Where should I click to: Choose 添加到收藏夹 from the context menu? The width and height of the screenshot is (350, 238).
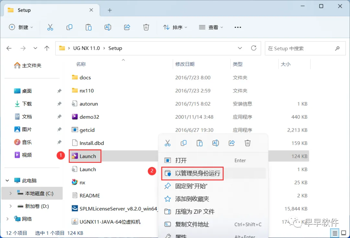point(213,199)
